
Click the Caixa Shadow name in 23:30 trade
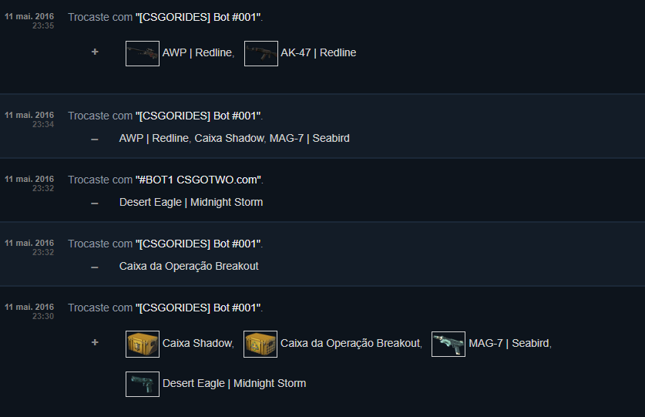[x=197, y=343]
